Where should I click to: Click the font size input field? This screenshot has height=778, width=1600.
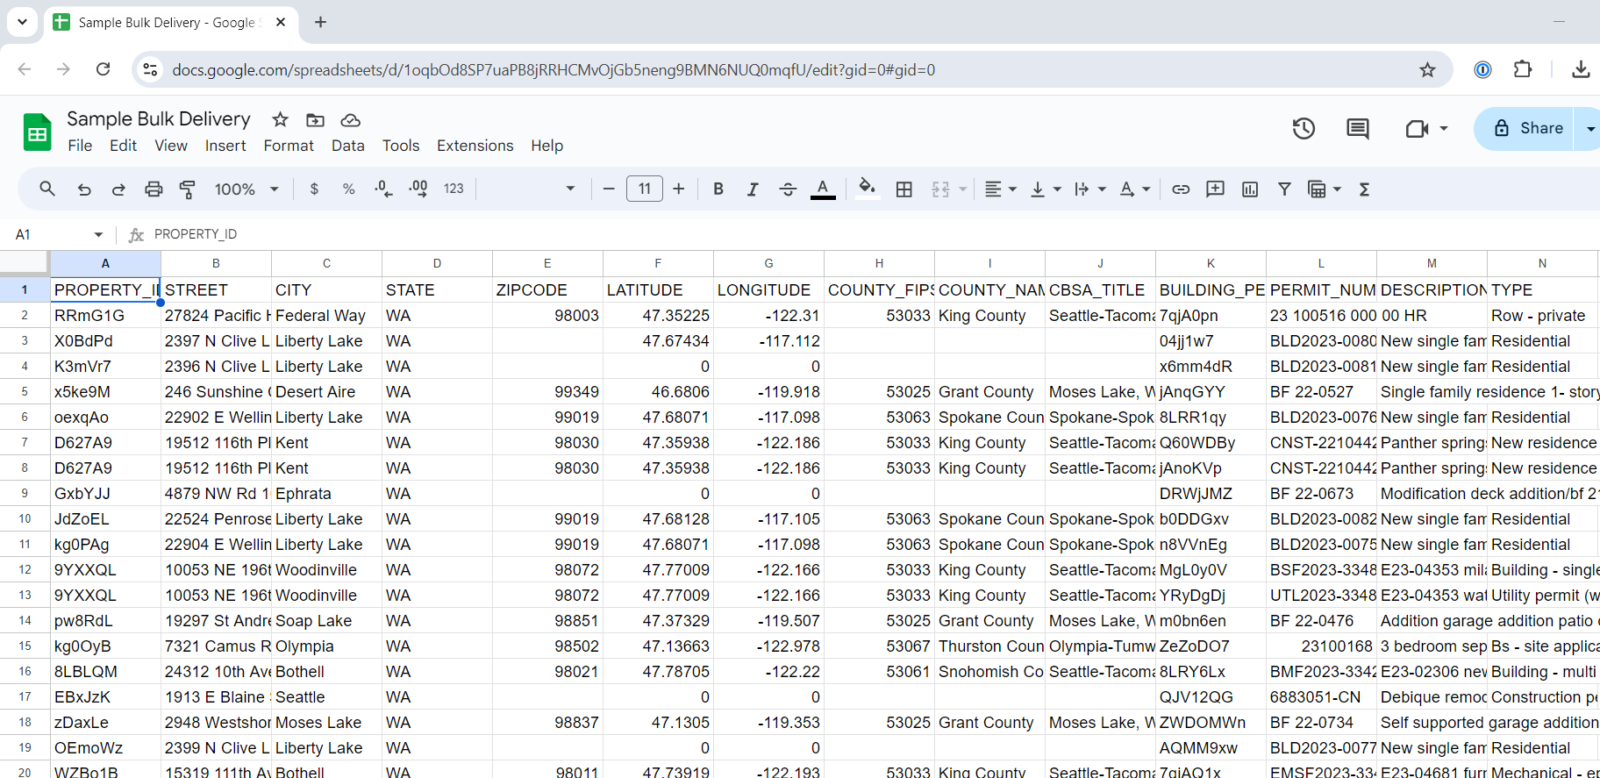(x=645, y=189)
